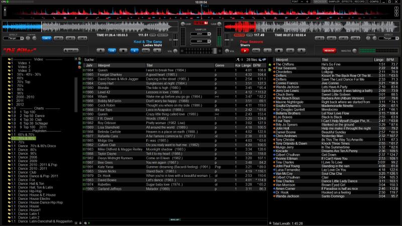Toggle left deck MASTER tempo
Screen dimensions: 402x226
tap(162, 35)
